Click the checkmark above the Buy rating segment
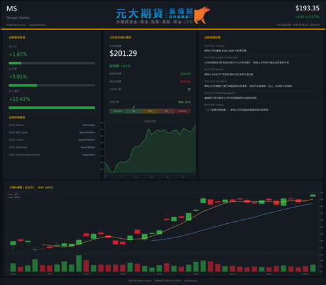The image size is (326, 285). [134, 107]
